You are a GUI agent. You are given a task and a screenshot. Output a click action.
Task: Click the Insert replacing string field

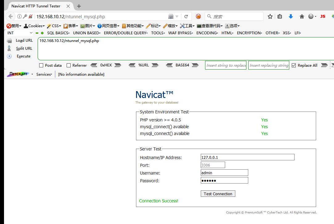point(269,65)
